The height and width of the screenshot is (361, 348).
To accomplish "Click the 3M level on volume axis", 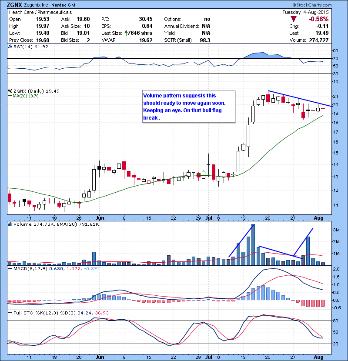I will pos(336,230).
